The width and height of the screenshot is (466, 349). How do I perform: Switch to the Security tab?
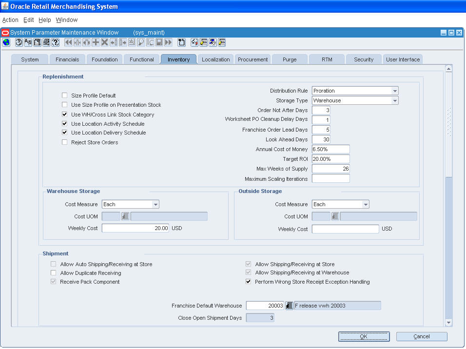tap(364, 59)
